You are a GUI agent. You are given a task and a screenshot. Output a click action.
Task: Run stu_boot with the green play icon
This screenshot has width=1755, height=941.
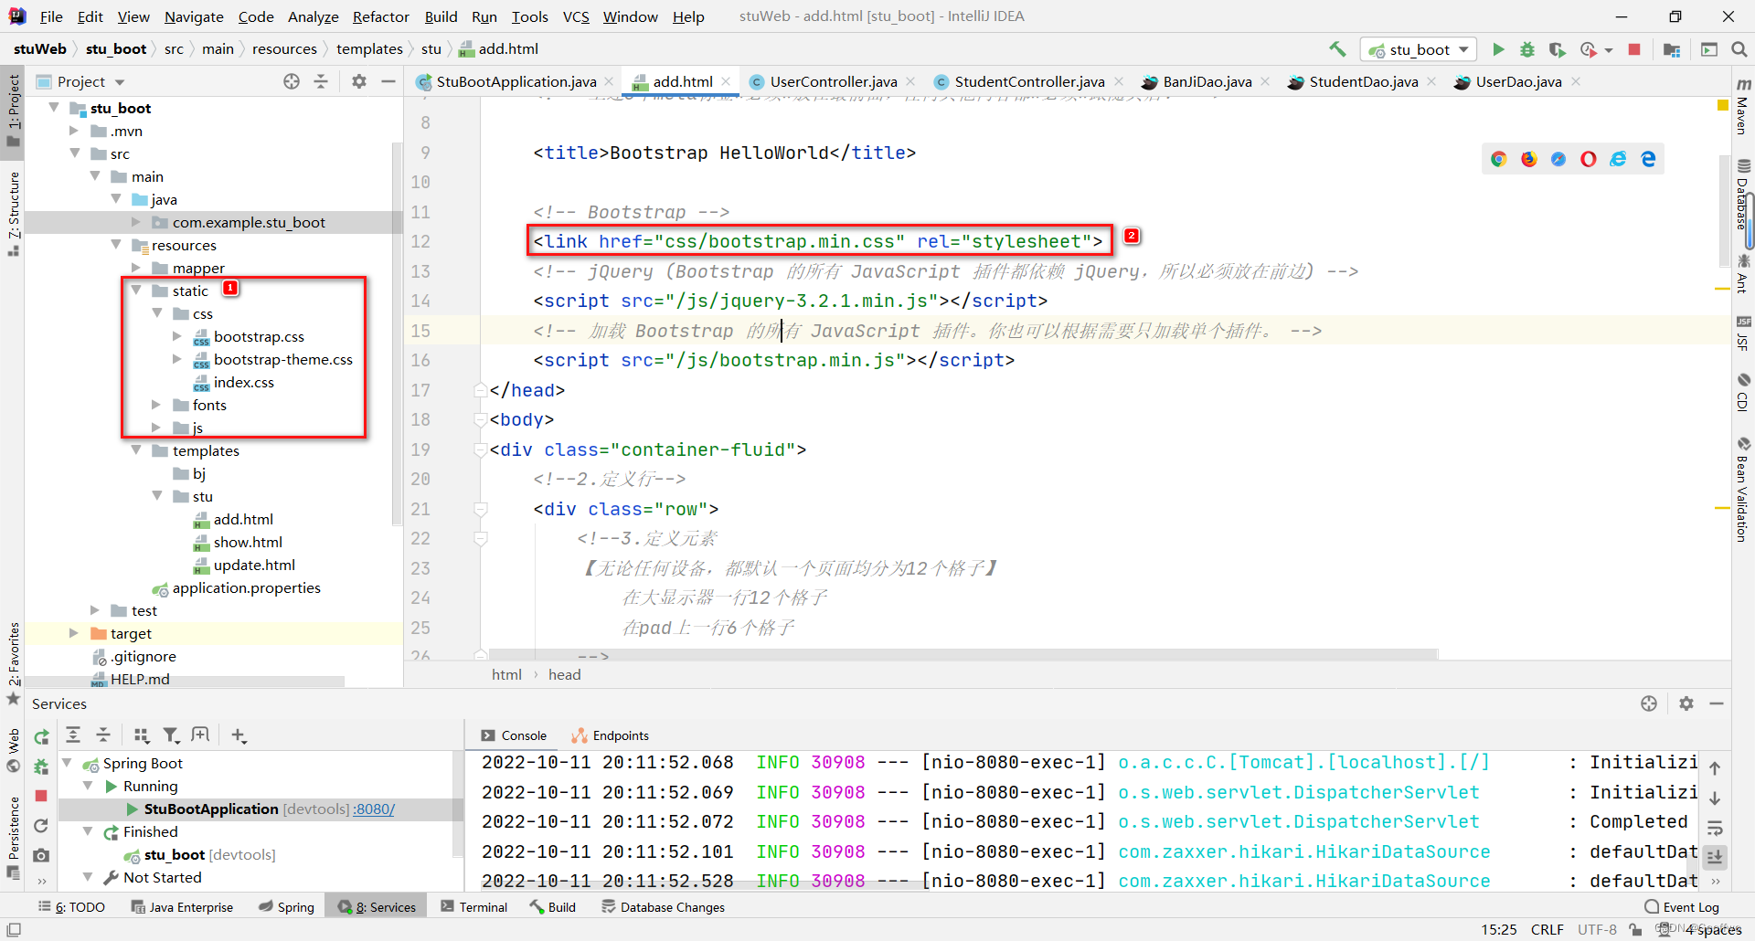pos(1498,49)
